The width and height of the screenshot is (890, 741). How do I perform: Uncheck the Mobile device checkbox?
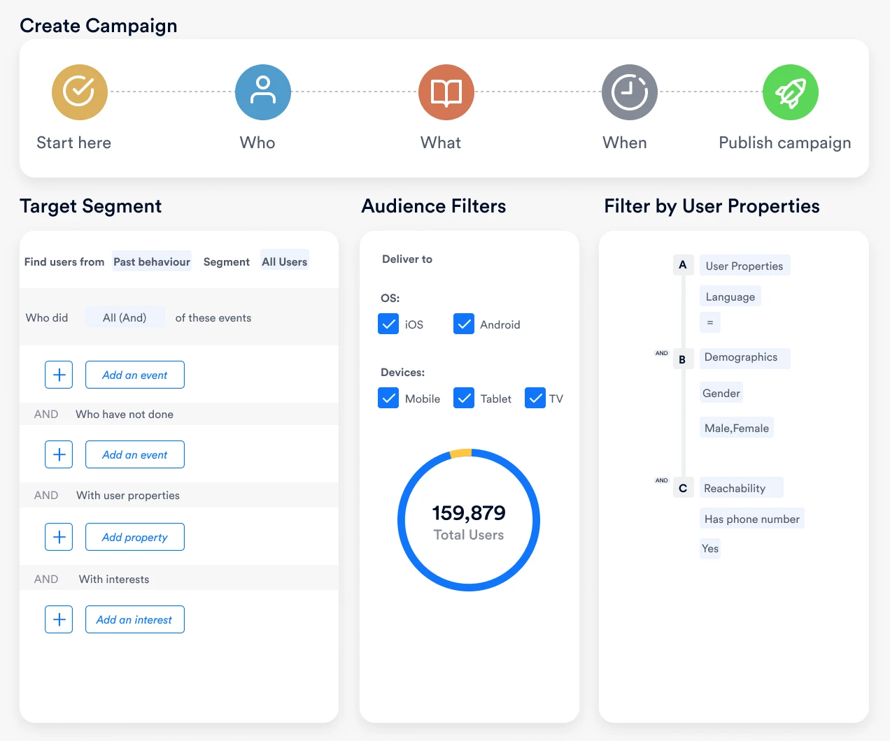(x=388, y=398)
